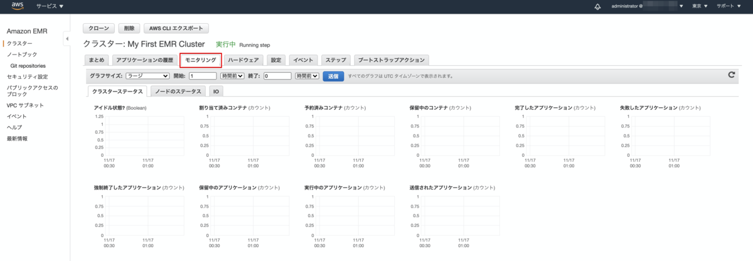
Task: Select the モニタリング monitoring tab
Action: pyautogui.click(x=201, y=60)
